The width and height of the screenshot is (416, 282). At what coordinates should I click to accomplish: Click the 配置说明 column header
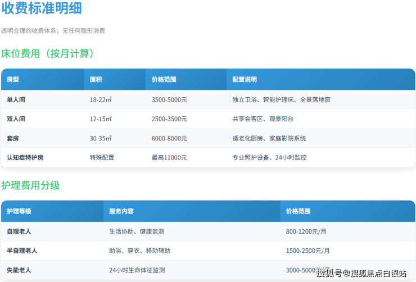(x=245, y=80)
